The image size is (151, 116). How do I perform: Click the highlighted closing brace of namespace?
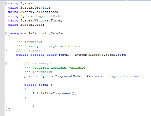pyautogui.click(x=9, y=111)
